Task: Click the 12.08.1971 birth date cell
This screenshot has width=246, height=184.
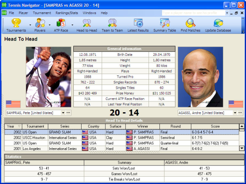Action: (x=87, y=55)
